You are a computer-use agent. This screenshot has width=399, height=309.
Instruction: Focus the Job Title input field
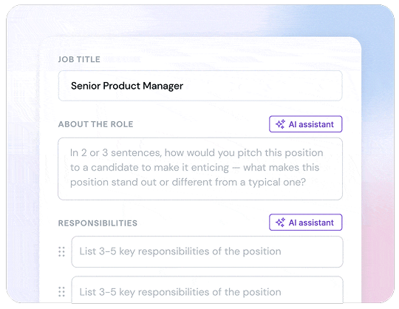coord(200,86)
